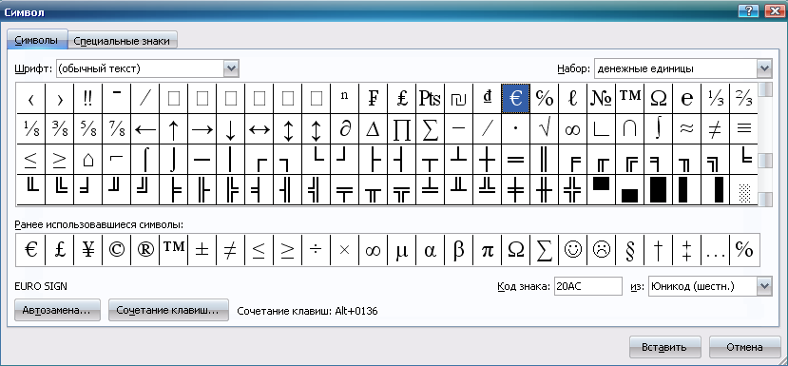Image resolution: width=788 pixels, height=366 pixels.
Task: Select the plus-minus ± recently used symbol
Action: click(202, 250)
